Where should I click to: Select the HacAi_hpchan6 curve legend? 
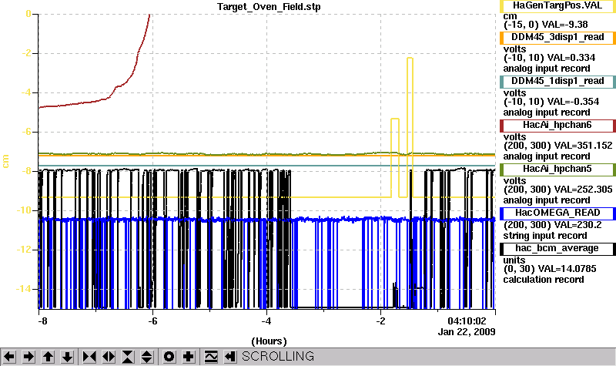557,126
